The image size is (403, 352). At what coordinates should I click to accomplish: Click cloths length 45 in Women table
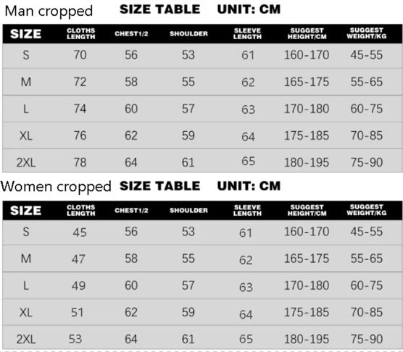click(80, 232)
